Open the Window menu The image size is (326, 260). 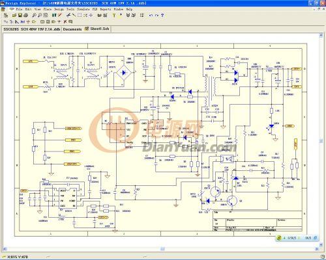119,9
